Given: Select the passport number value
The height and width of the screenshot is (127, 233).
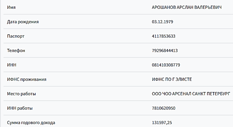Looking at the screenshot, I should (164, 36).
